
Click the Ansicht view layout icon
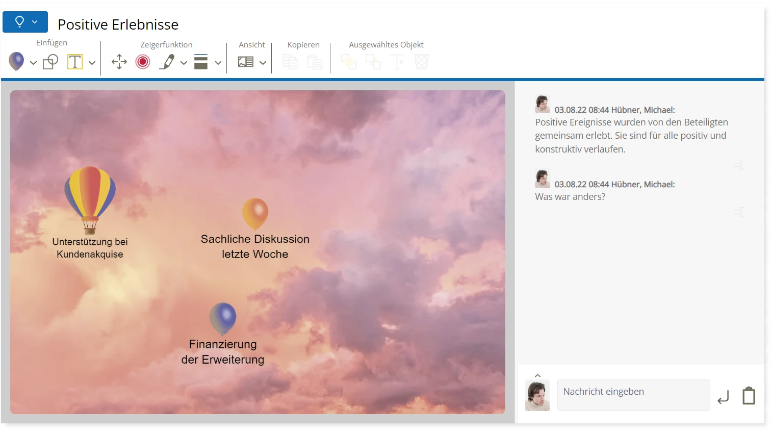[x=246, y=62]
